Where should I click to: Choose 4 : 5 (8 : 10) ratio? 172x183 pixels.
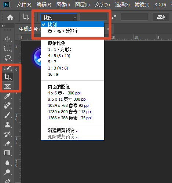[72, 56]
